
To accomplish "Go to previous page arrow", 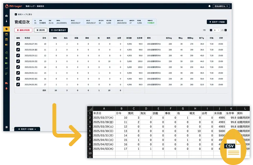I will click(211, 30).
